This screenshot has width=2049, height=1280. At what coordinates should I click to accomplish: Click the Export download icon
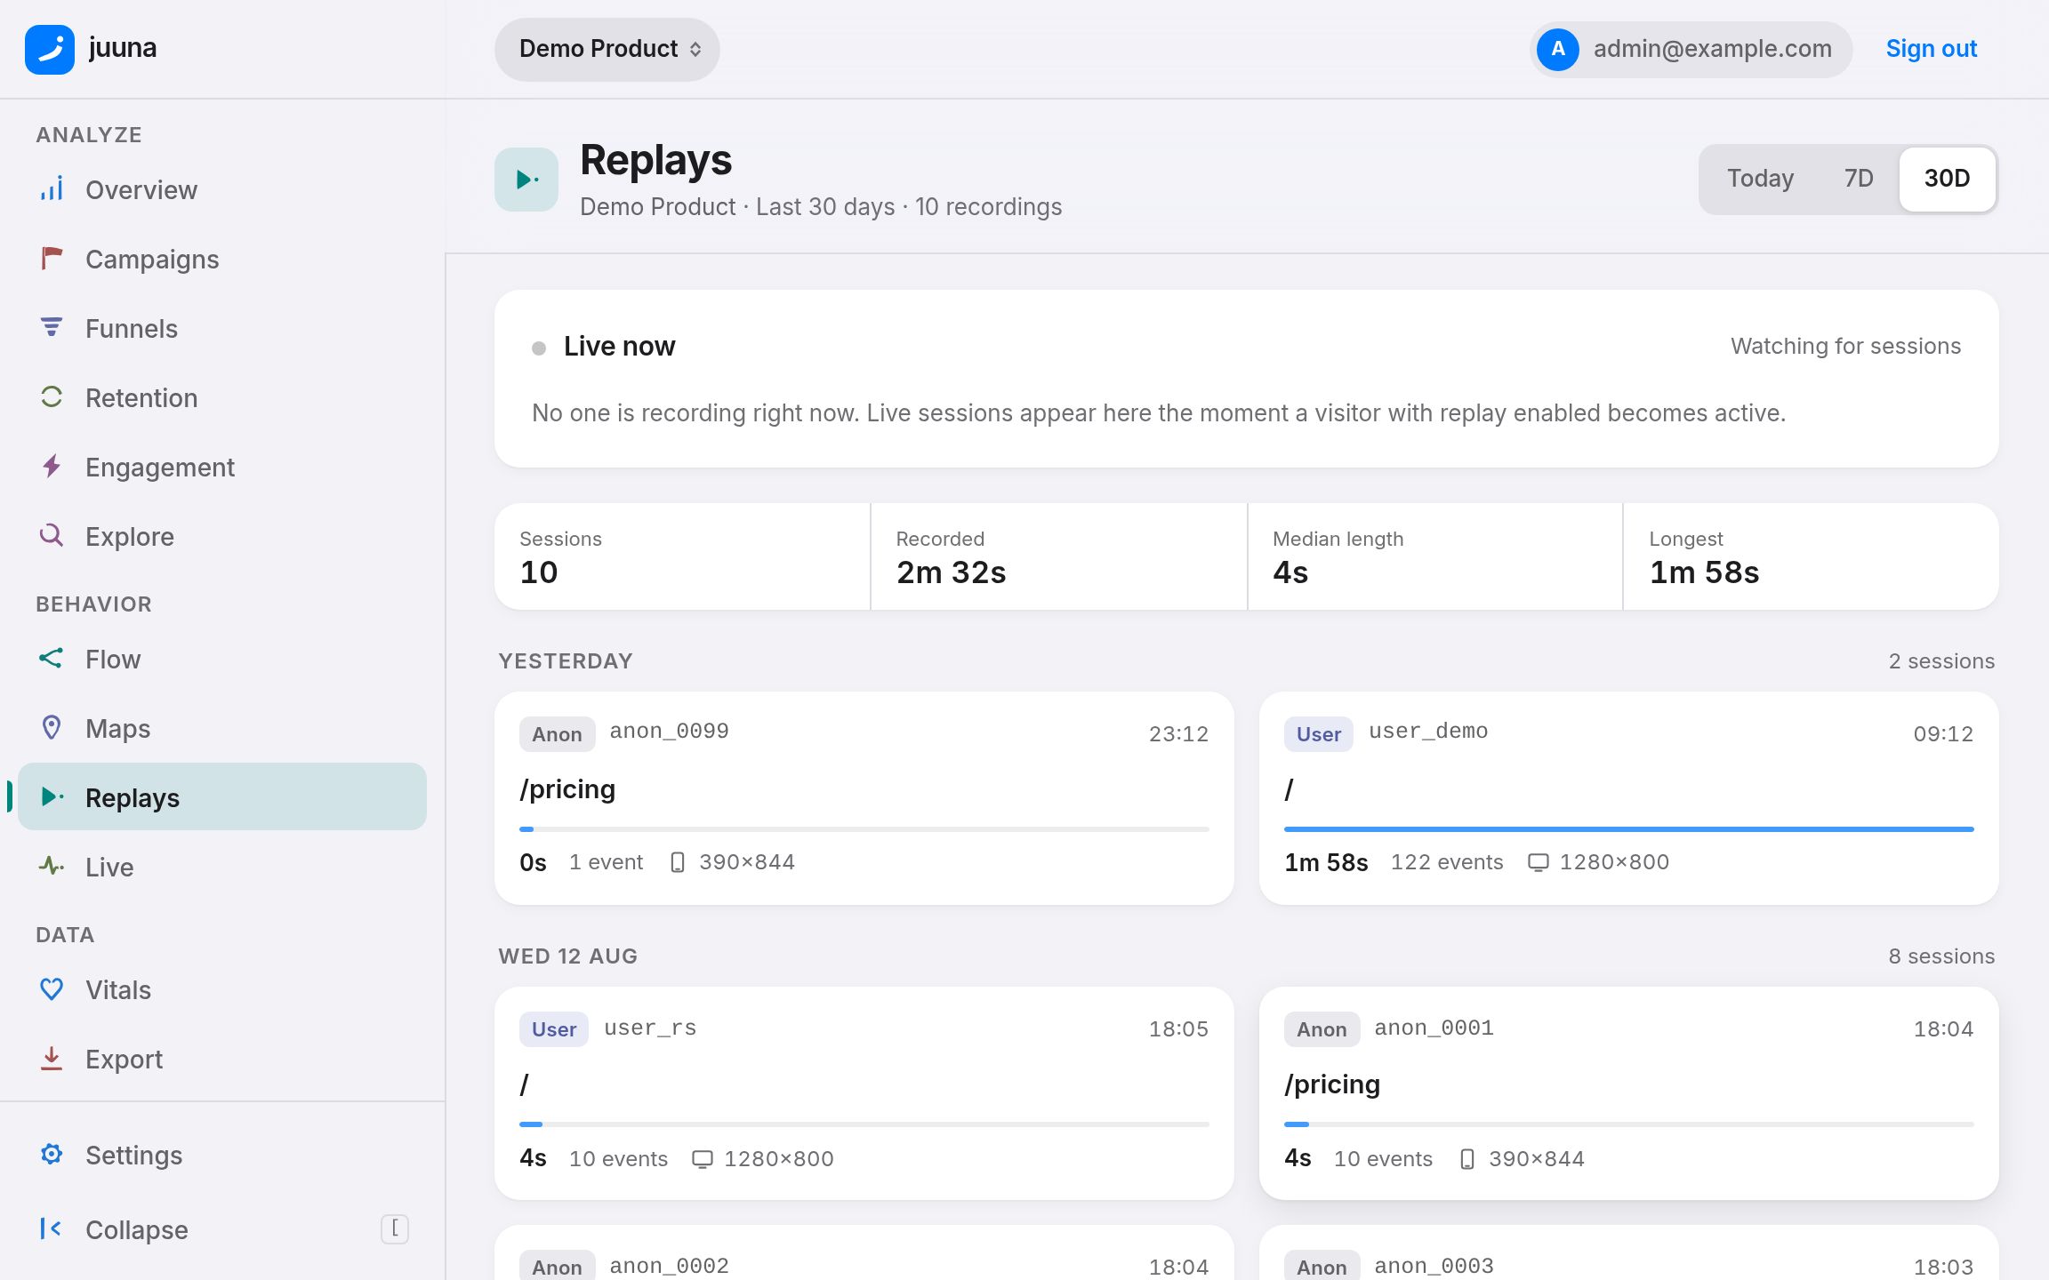click(x=52, y=1059)
